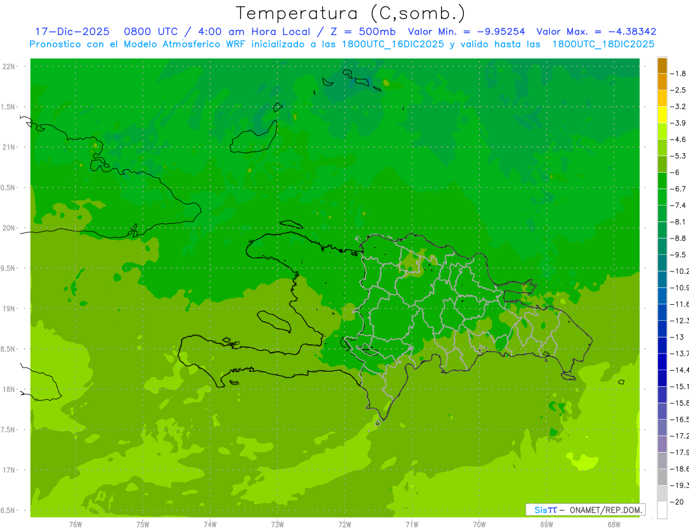Click the 'ONAMET/REP.DOM.' credit label
689x532 pixels.
(606, 510)
